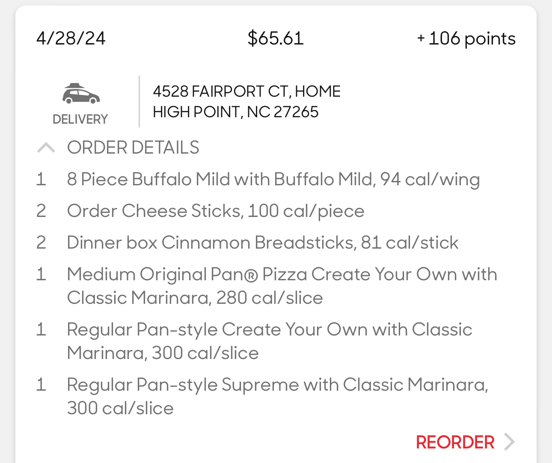Select the 8 Piece Buffalo Mild item
The width and height of the screenshot is (552, 463).
tap(273, 179)
